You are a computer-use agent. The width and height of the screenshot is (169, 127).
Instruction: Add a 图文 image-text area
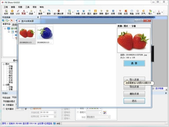pos(89,12)
